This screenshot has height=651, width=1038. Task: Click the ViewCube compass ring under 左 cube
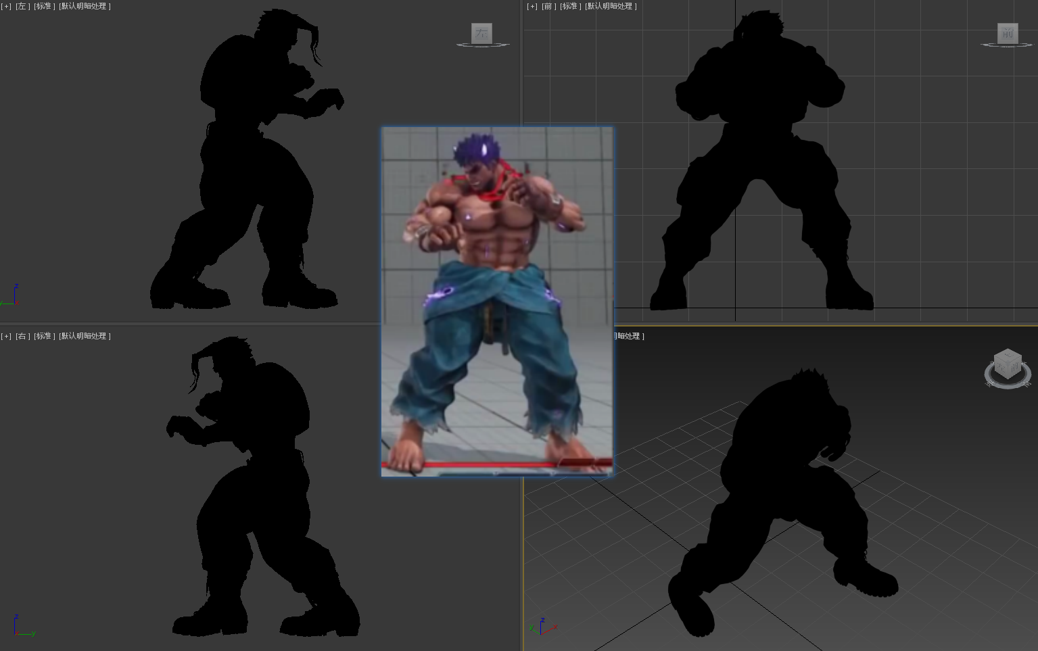pyautogui.click(x=483, y=45)
